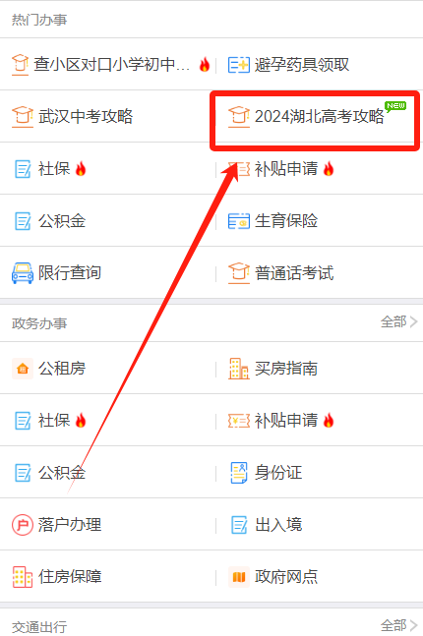Image resolution: width=423 pixels, height=636 pixels.
Task: Tap the red circular 落户办理 icon
Action: coord(23,525)
